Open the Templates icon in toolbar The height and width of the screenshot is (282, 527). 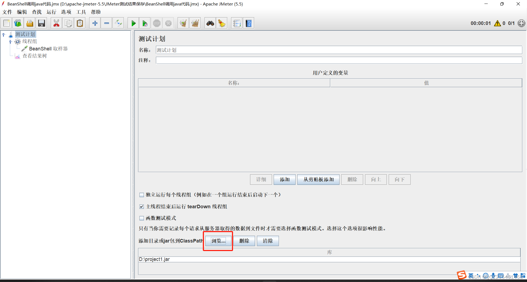[18, 23]
